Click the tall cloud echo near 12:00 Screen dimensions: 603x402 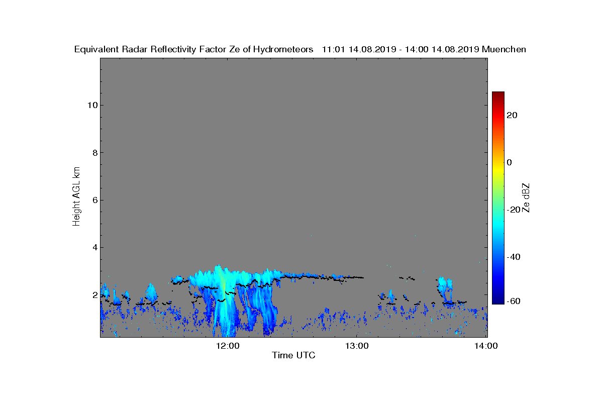pyautogui.click(x=225, y=301)
